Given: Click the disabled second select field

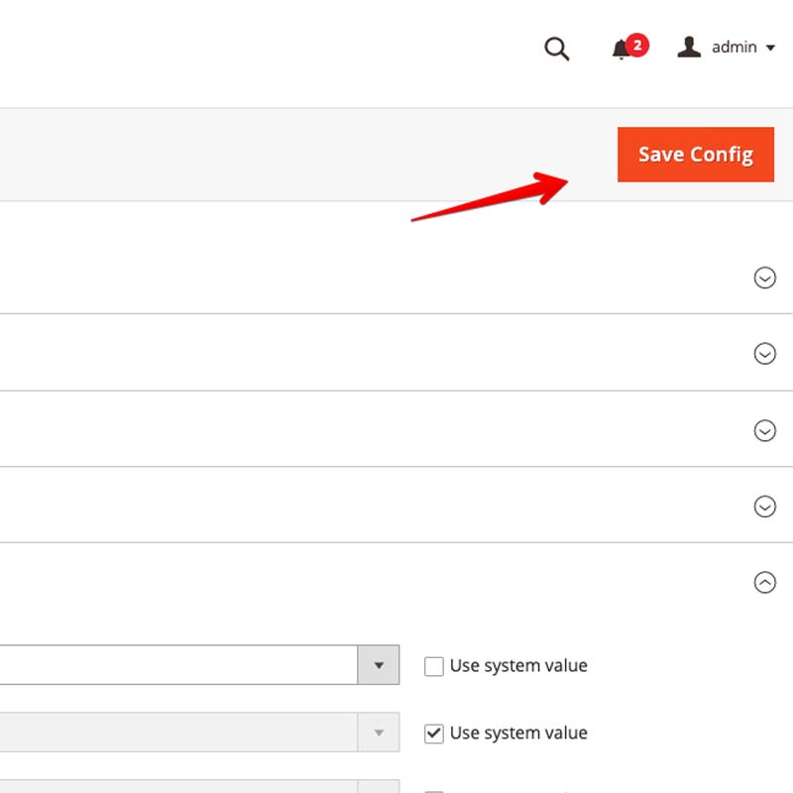Looking at the screenshot, I should click(x=178, y=733).
